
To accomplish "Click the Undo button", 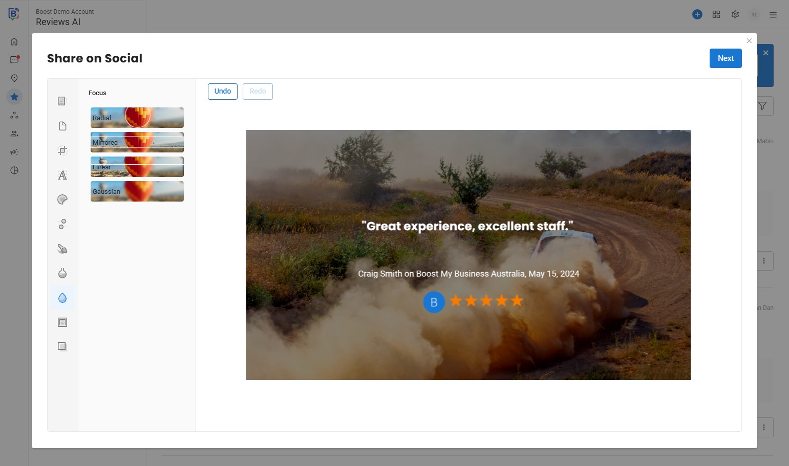I will point(223,92).
